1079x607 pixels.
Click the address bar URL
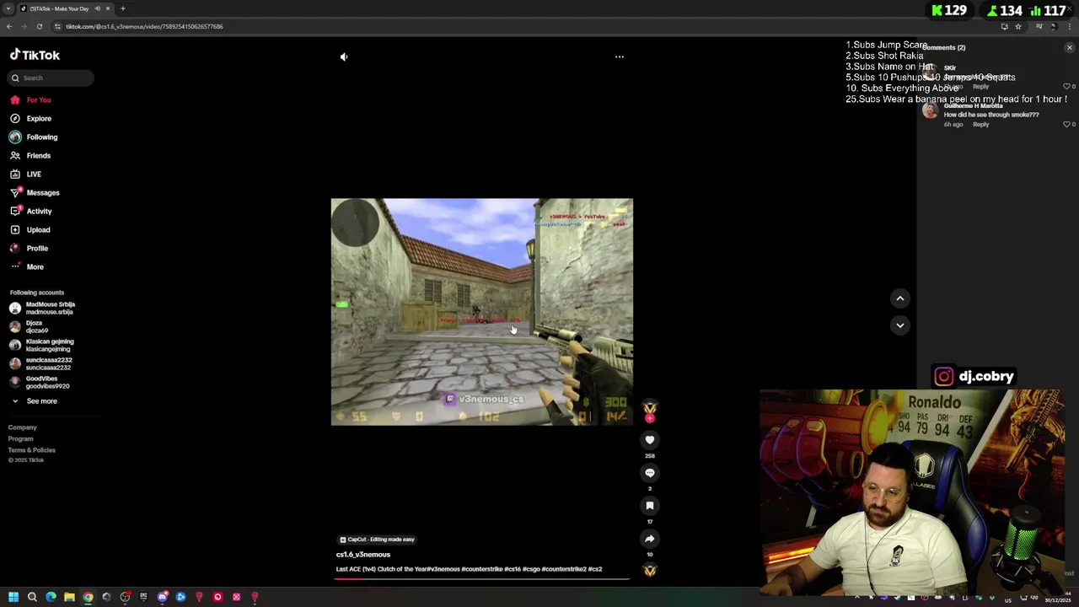click(x=144, y=26)
